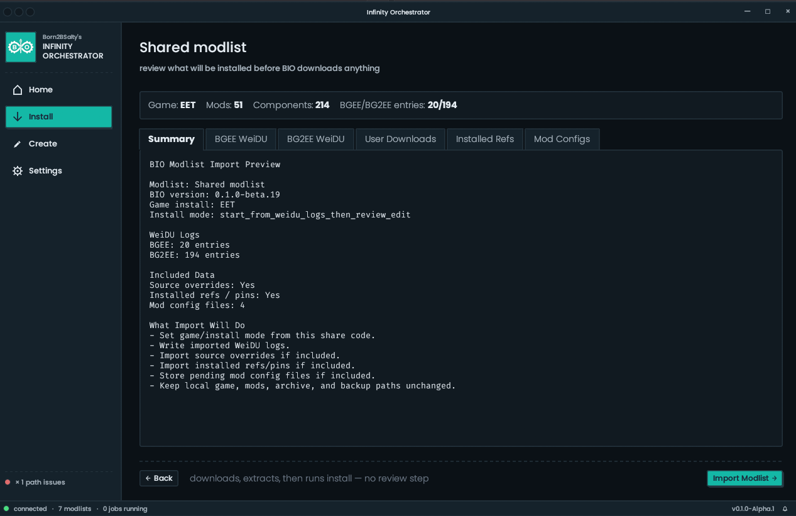796x516 pixels.
Task: Open the Install section
Action: coord(59,117)
